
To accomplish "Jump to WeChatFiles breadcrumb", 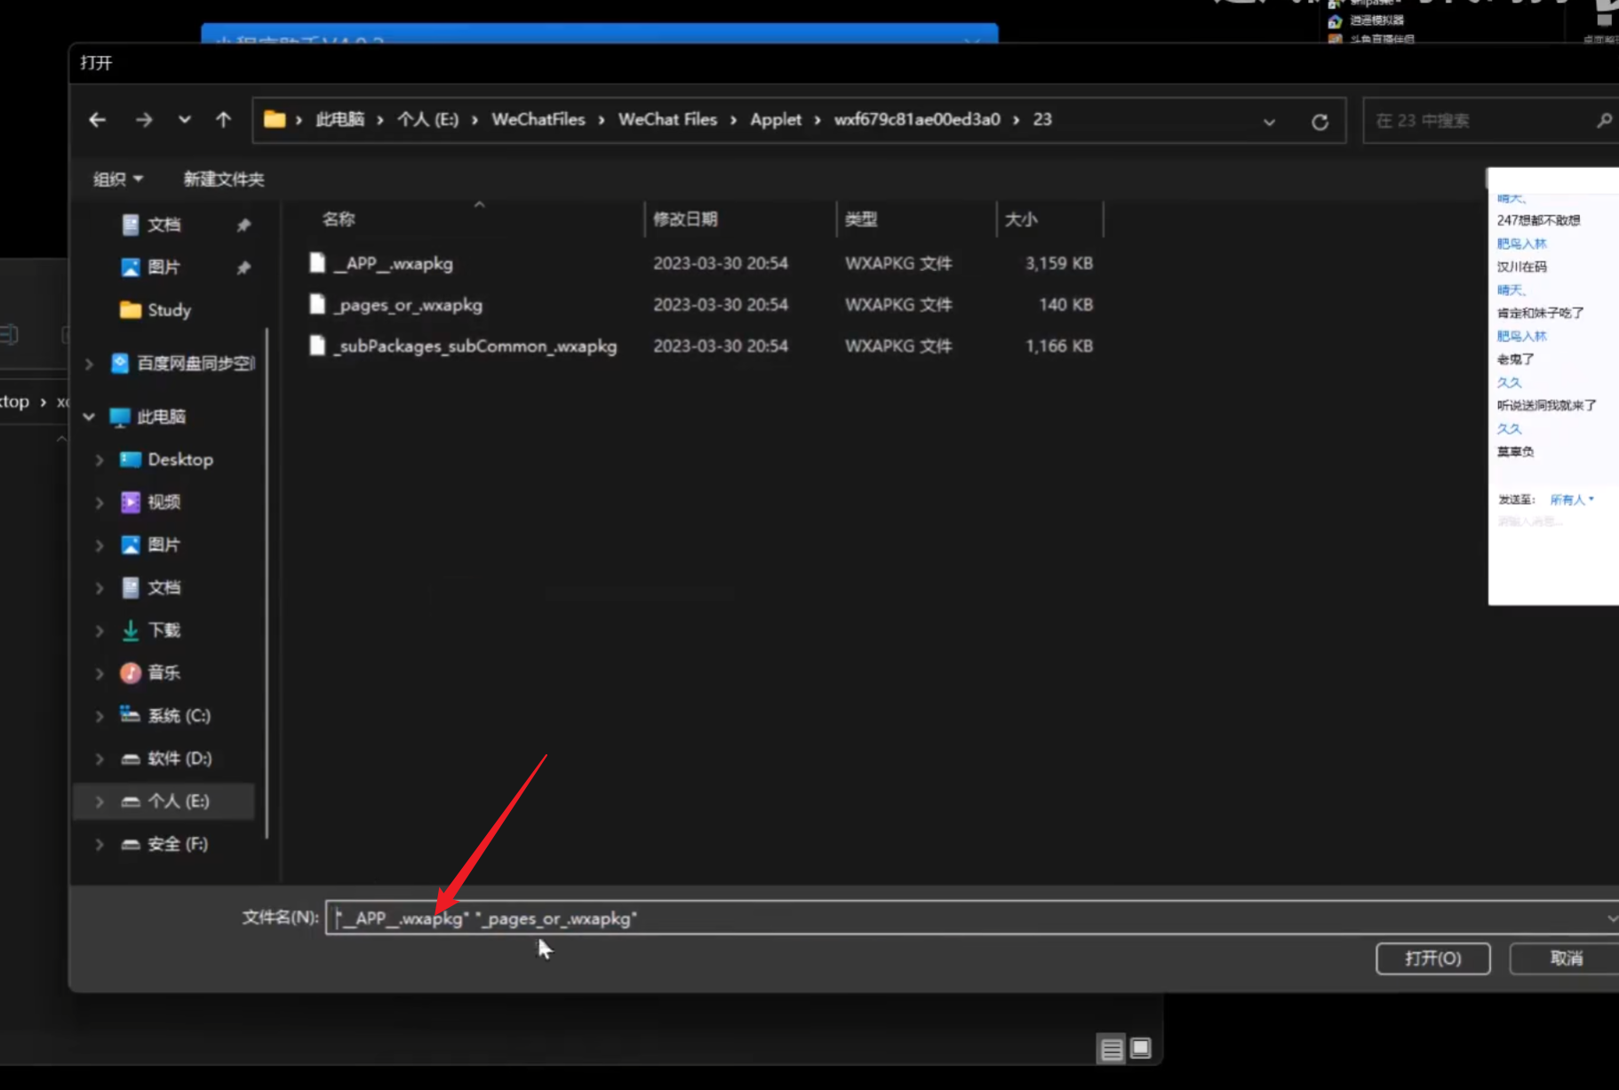I will (538, 120).
